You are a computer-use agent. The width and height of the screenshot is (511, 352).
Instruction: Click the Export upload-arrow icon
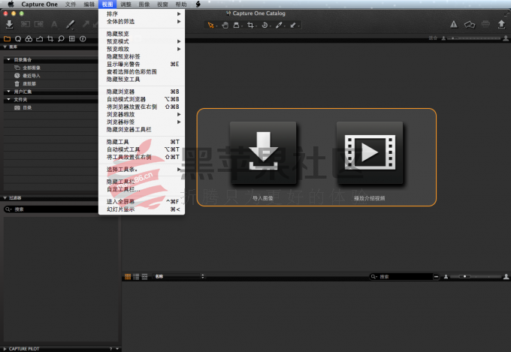(x=501, y=25)
